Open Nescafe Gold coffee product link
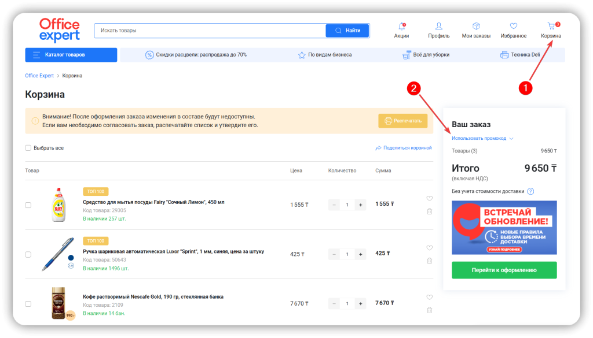593x338 pixels. click(x=153, y=297)
